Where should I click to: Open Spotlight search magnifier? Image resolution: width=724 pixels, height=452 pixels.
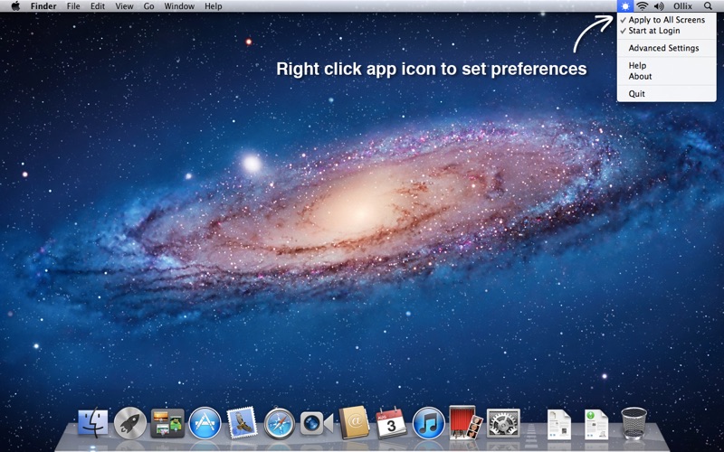(x=708, y=6)
